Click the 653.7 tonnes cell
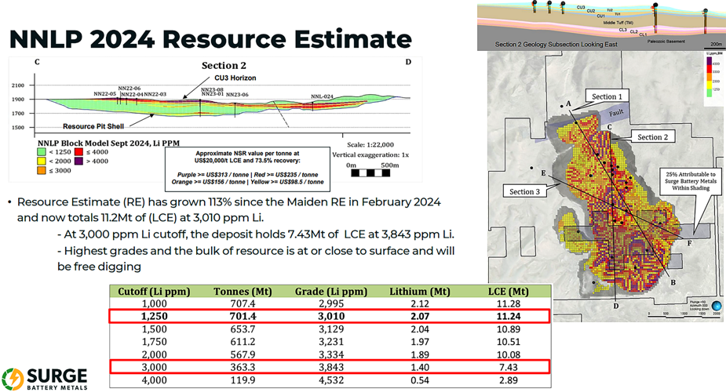The image size is (726, 392). (243, 329)
